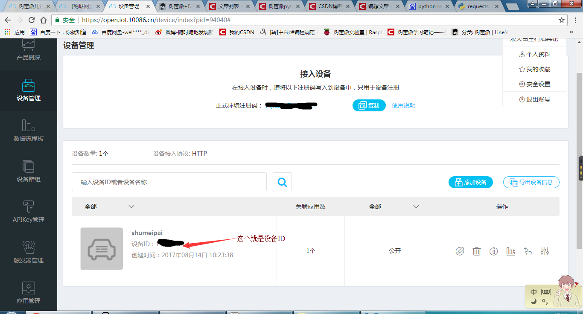This screenshot has width=583, height=314.
Task: Click the 关联应用数 column header
Action: 311,206
